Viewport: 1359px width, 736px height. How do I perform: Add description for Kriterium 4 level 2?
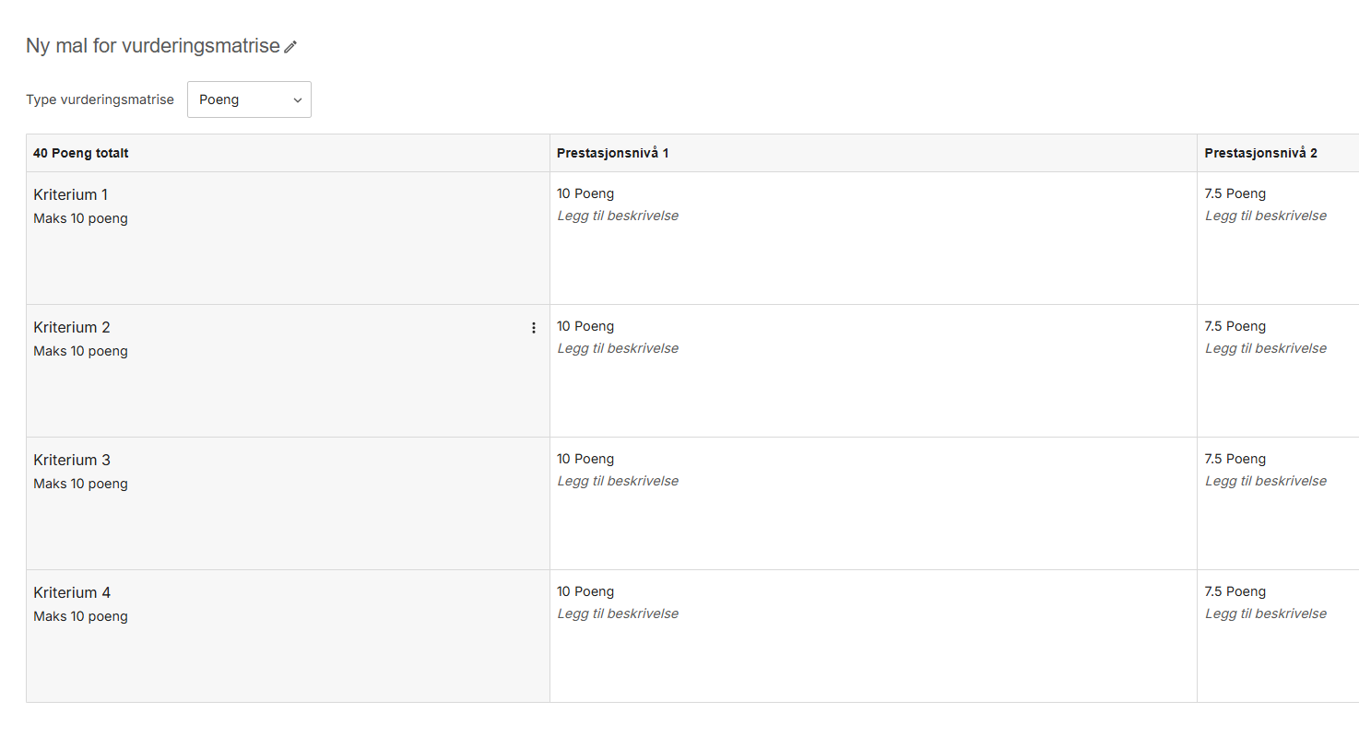(1266, 613)
